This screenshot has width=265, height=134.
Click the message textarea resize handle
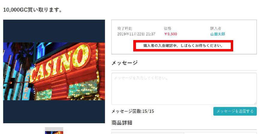click(255, 103)
